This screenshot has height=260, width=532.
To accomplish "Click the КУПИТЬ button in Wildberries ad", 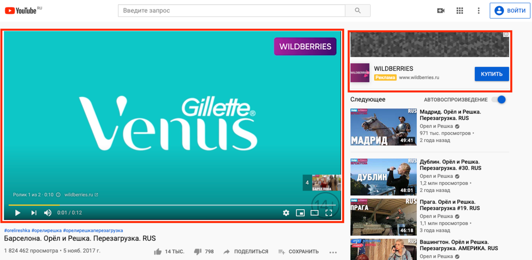I will 492,74.
